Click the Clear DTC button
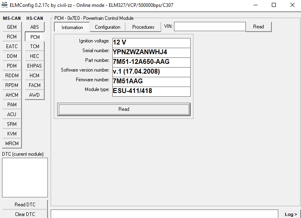The width and height of the screenshot is (301, 218). pyautogui.click(x=25, y=214)
